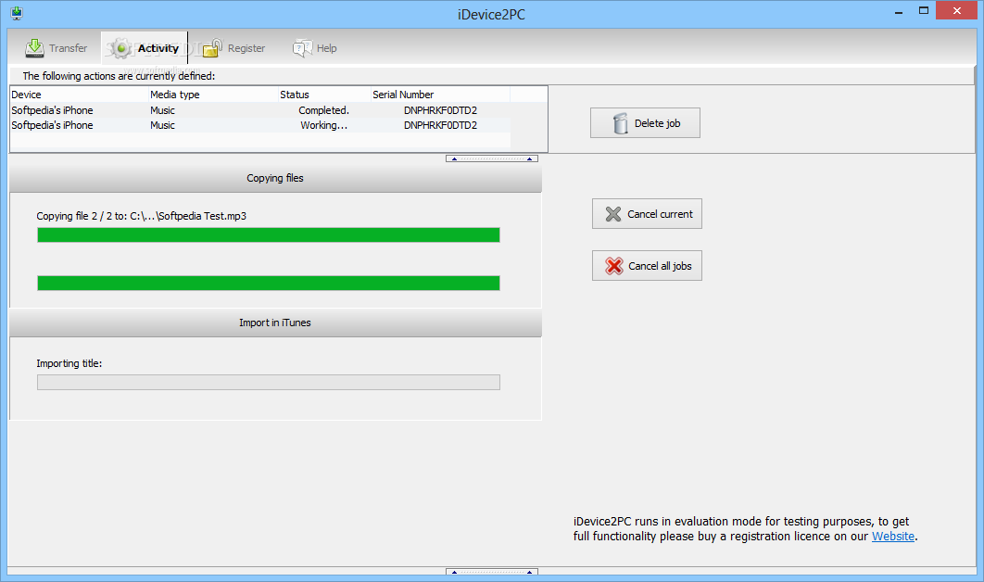Image resolution: width=984 pixels, height=582 pixels.
Task: Sort by the Media type column header
Action: coord(213,95)
